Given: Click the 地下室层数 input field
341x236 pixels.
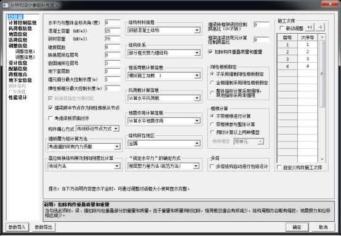Looking at the screenshot, I should [113, 71].
